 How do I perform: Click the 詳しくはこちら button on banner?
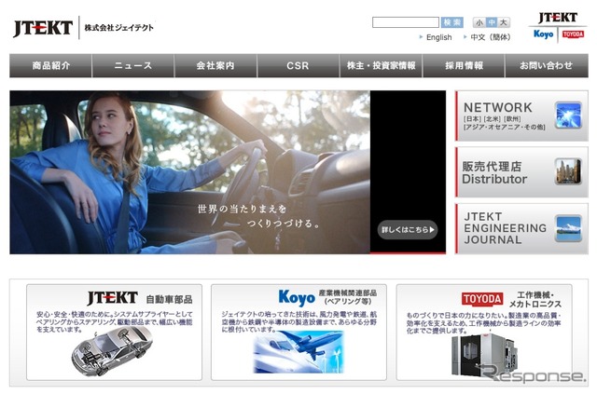point(408,230)
